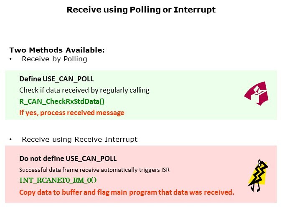282x211 pixels.
Task: Select "If yes, process received message" text
Action: pyautogui.click(x=72, y=113)
